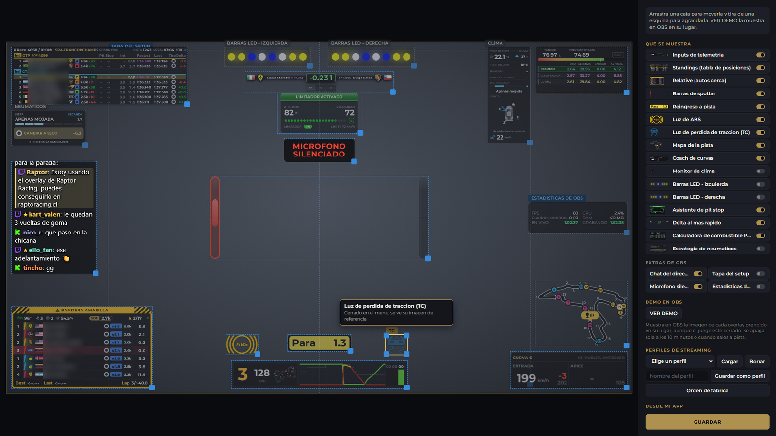Toggle Tapa del setup switch on
776x436 pixels.
point(760,274)
